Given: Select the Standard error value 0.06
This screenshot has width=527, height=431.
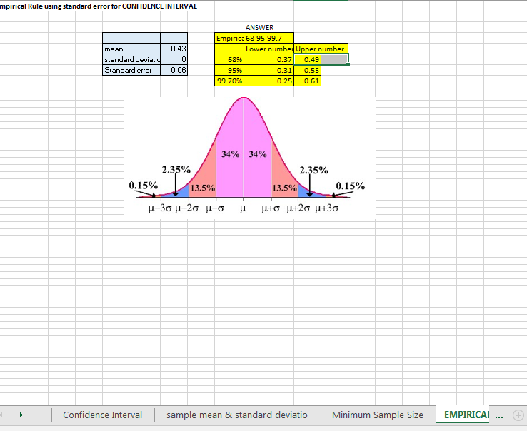Looking at the screenshot, I should (x=174, y=70).
